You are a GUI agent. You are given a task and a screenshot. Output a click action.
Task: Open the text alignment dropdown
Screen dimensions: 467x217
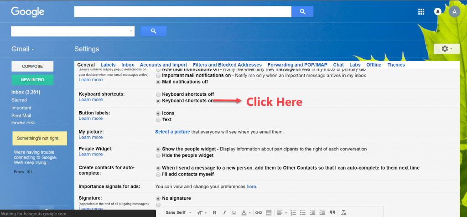281,212
